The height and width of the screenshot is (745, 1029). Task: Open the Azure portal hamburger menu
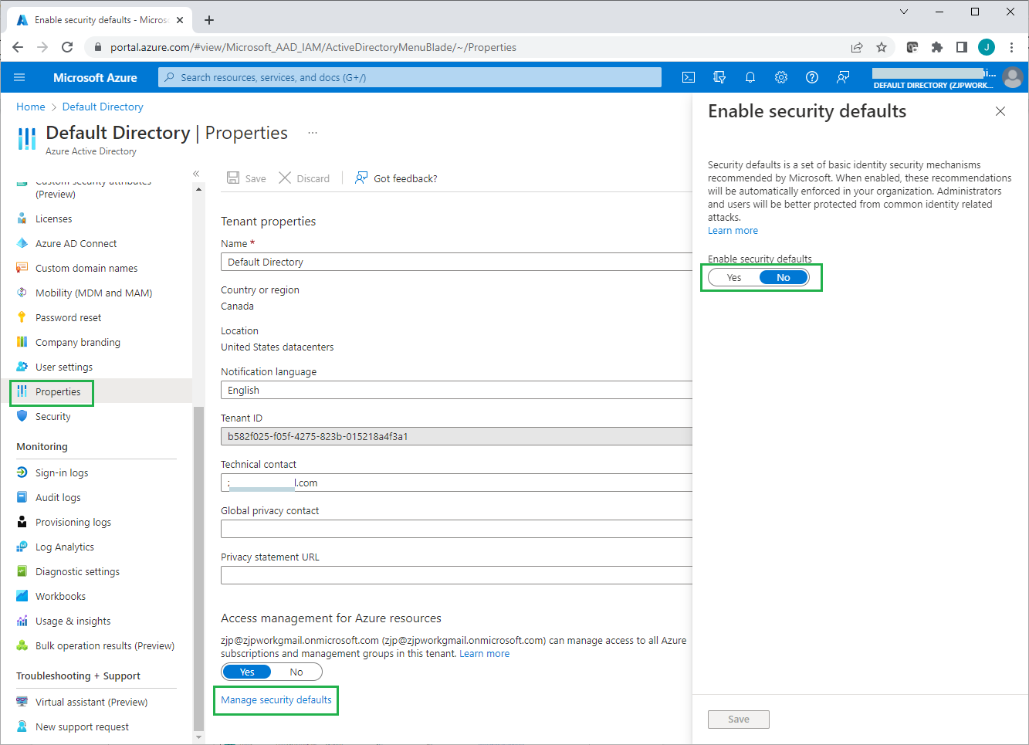pyautogui.click(x=20, y=77)
